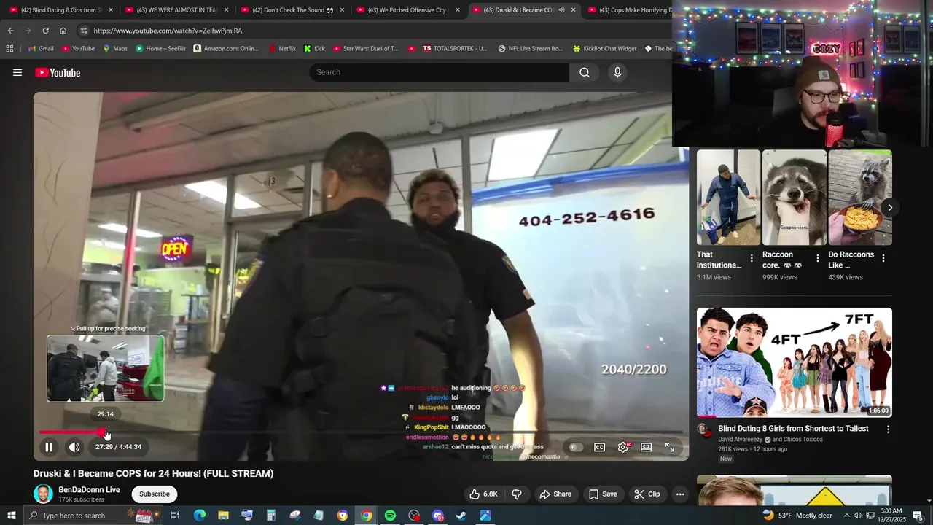Open File Explorer from taskbar

coord(223,516)
